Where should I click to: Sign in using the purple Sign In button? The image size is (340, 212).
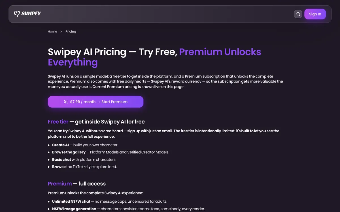click(315, 14)
